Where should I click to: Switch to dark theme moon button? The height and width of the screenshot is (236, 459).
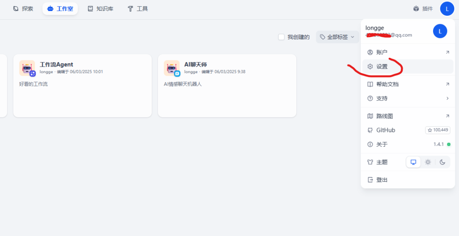[x=442, y=162]
